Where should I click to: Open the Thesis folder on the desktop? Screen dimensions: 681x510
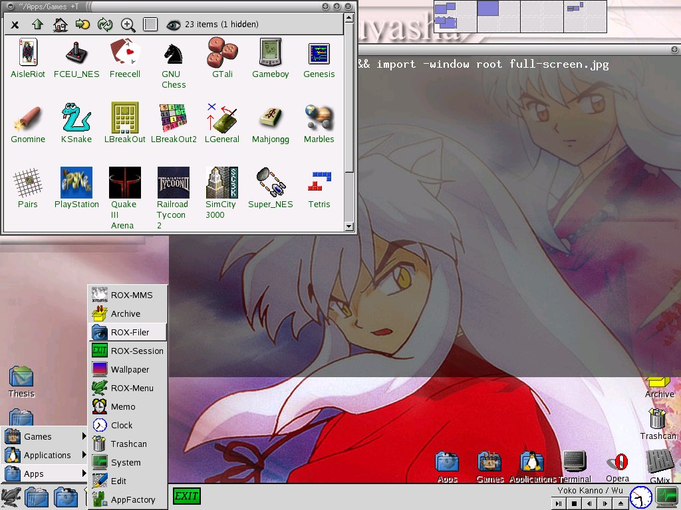coord(21,382)
